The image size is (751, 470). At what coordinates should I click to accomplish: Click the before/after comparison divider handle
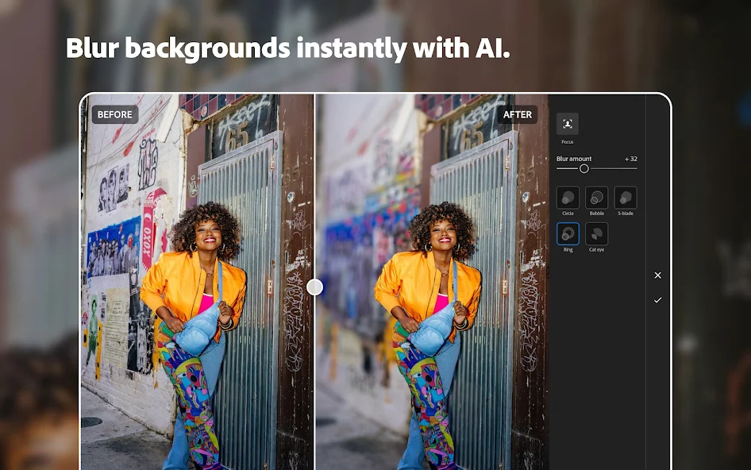pos(315,287)
